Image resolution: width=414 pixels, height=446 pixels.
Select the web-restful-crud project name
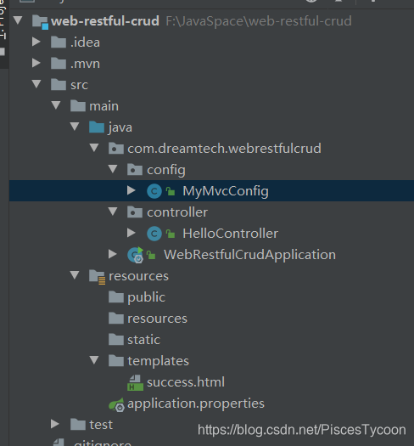click(105, 21)
